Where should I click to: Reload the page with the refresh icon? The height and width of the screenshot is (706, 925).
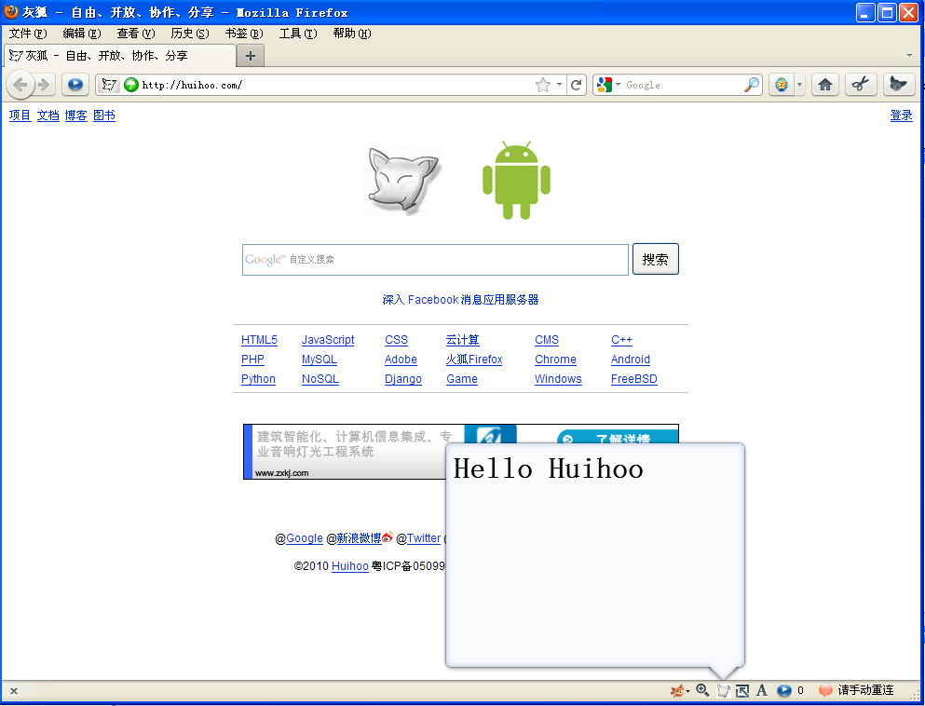pyautogui.click(x=577, y=85)
